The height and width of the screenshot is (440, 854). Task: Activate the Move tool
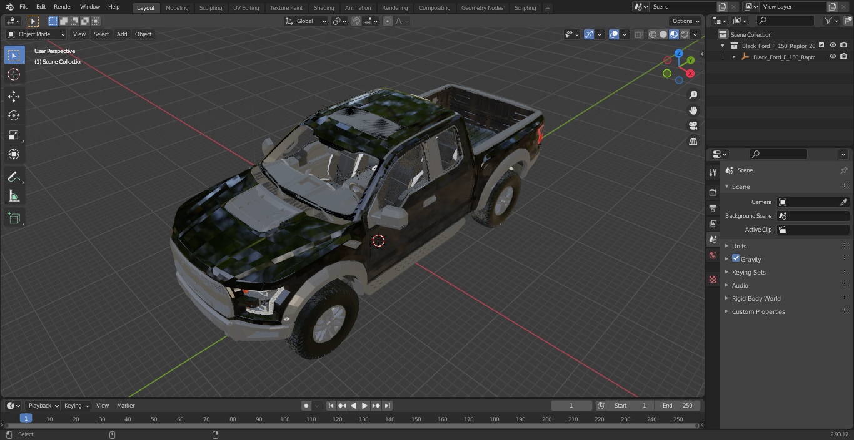pyautogui.click(x=14, y=97)
